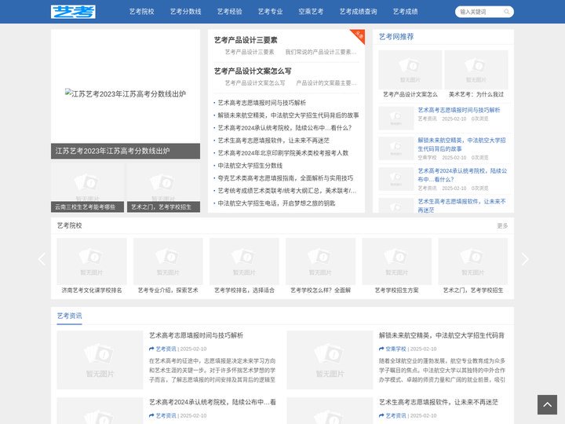Open the 艺考经验 nav menu item

tap(229, 12)
